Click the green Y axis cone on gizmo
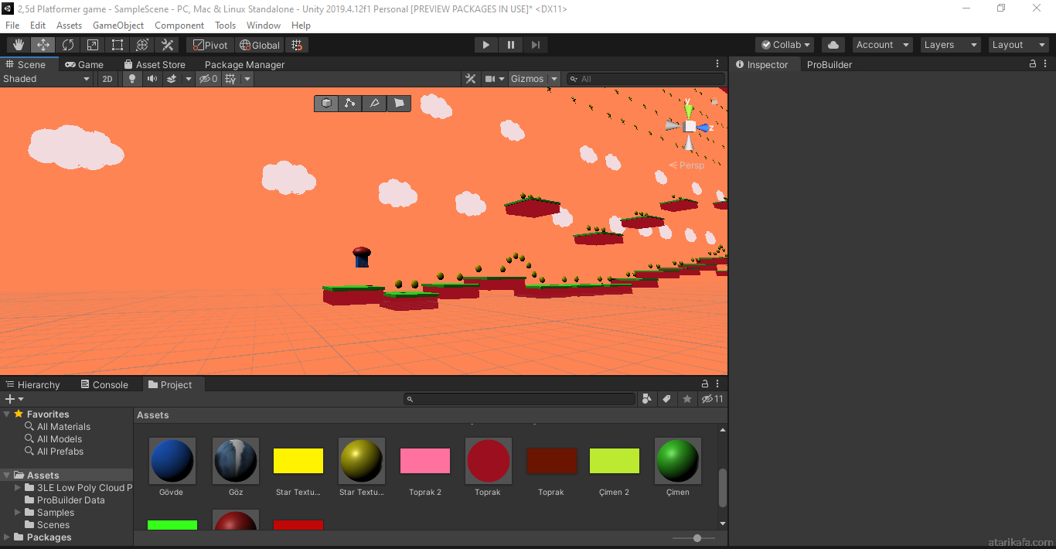 [x=689, y=111]
